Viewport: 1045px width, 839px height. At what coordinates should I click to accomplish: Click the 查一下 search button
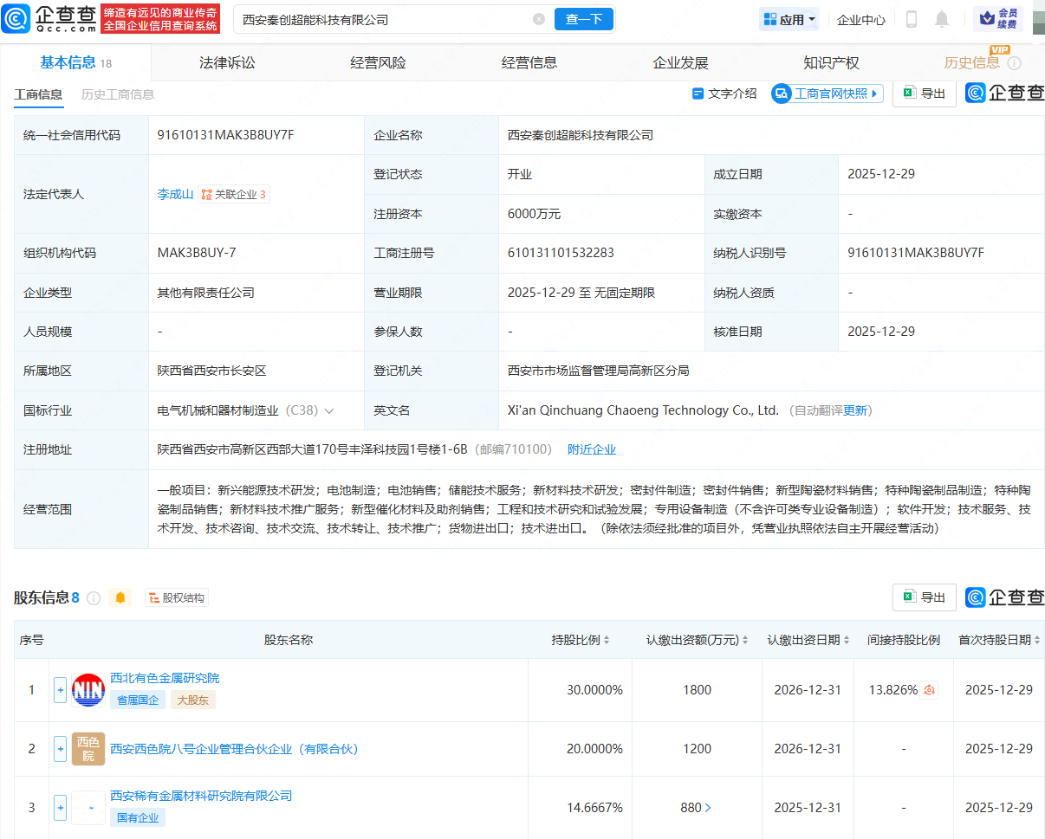click(583, 18)
